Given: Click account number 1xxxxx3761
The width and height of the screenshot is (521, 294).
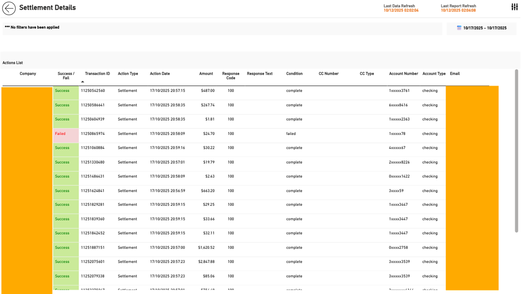Looking at the screenshot, I should pyautogui.click(x=400, y=91).
